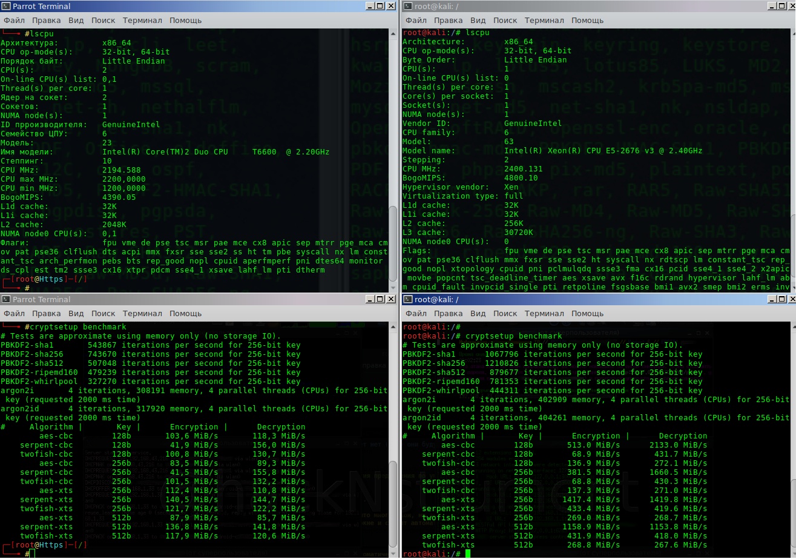Open Файл menu in the root@kali cryptsetup benchmark window
Image resolution: width=796 pixels, height=559 pixels.
(416, 314)
